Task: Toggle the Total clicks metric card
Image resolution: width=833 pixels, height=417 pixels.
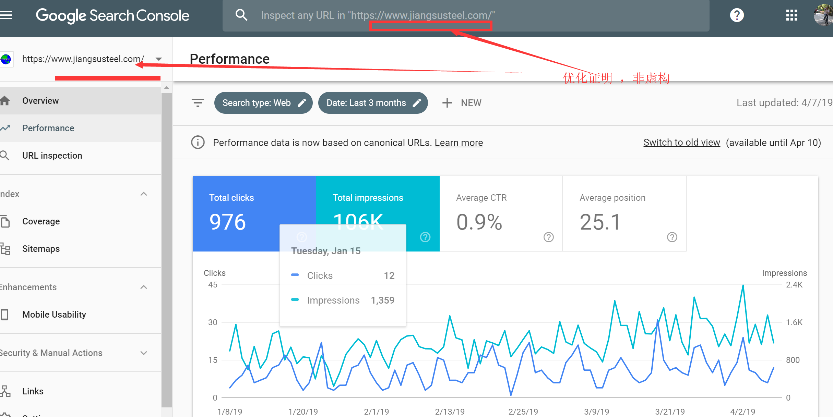Action: point(254,213)
